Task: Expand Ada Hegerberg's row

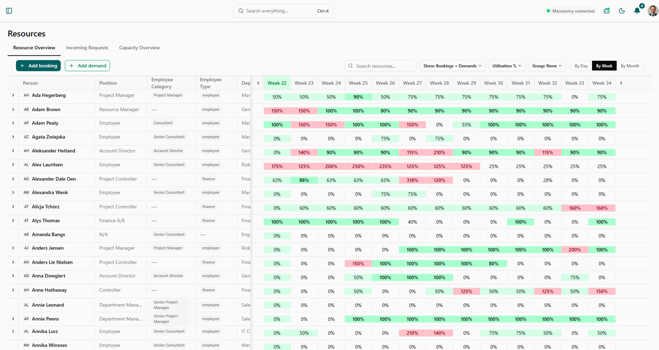Action: (x=13, y=95)
